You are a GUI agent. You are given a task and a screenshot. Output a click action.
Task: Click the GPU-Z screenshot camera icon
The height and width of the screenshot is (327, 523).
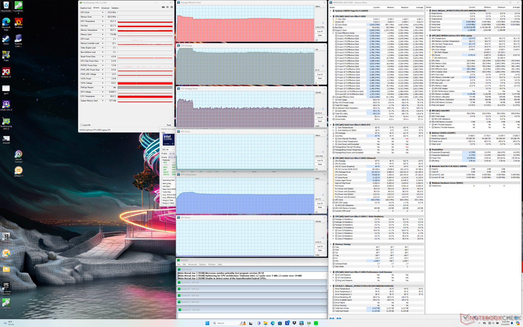[163, 7]
